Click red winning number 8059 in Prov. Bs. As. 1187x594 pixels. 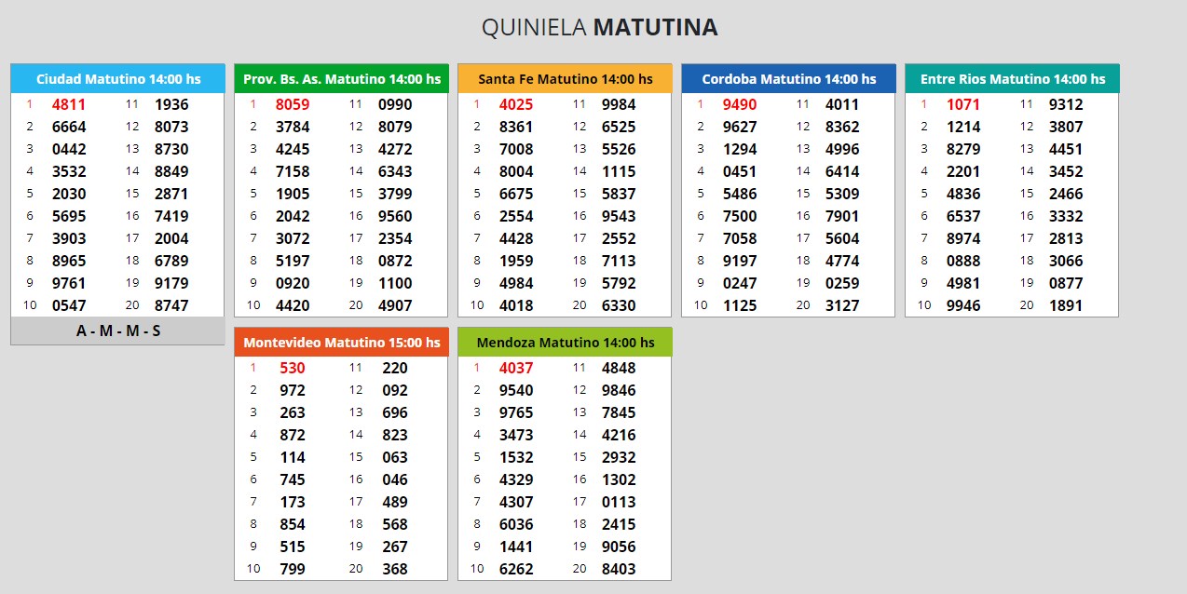click(293, 104)
